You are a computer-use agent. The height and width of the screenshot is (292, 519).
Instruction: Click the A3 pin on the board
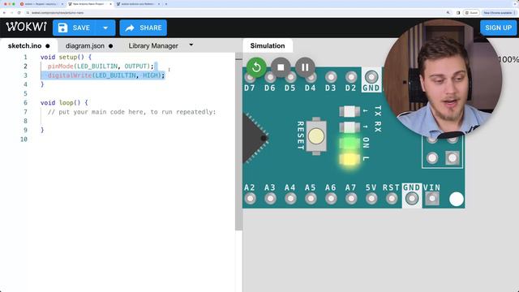270,199
